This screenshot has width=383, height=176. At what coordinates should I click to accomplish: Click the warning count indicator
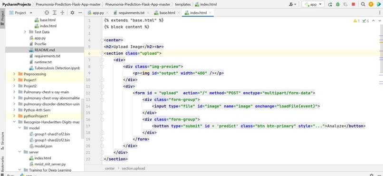(x=356, y=21)
